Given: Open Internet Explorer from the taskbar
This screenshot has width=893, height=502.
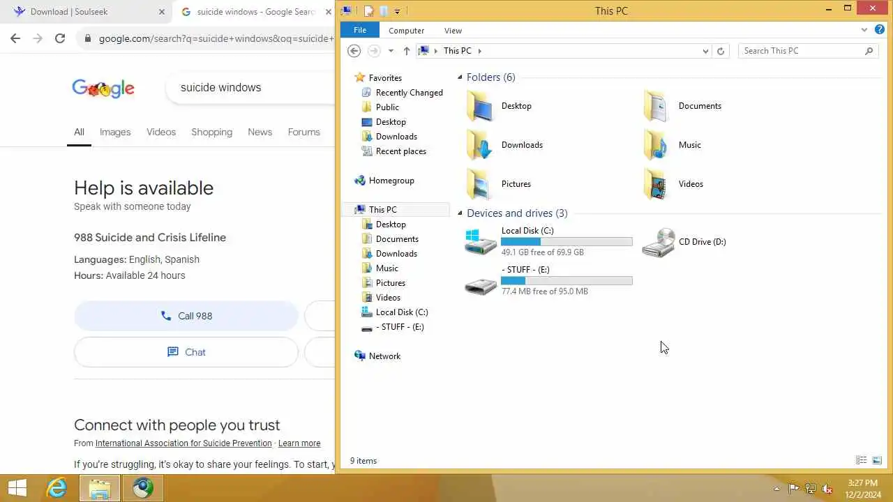Looking at the screenshot, I should [x=57, y=488].
